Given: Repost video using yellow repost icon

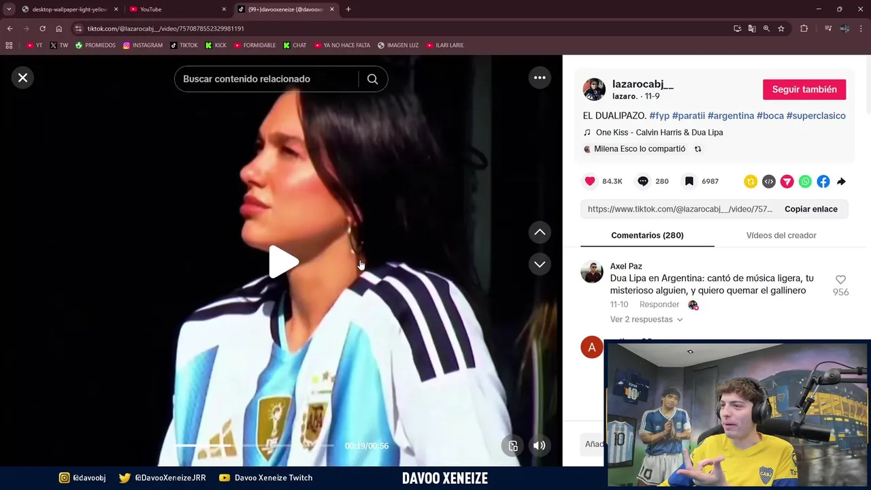Looking at the screenshot, I should click(x=751, y=181).
